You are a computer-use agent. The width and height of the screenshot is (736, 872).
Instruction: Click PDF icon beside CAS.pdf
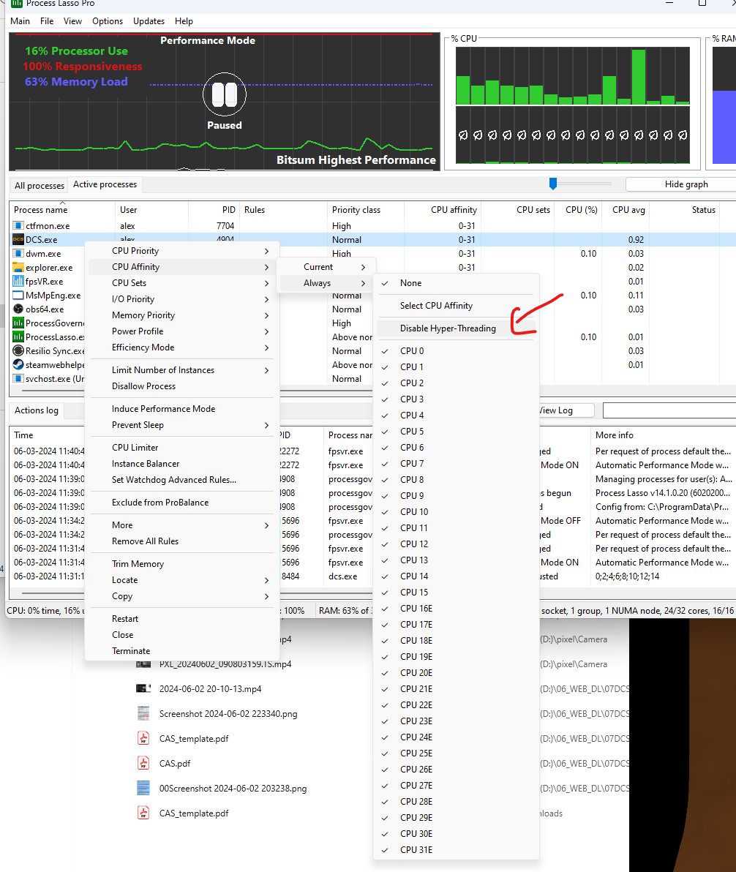[143, 763]
